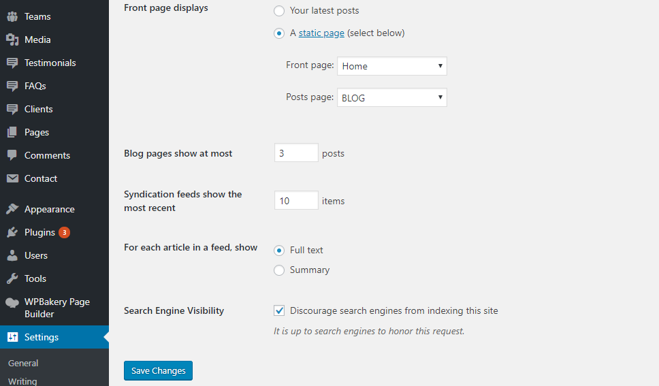The height and width of the screenshot is (386, 659).
Task: Follow the 'static page' link
Action: [321, 33]
